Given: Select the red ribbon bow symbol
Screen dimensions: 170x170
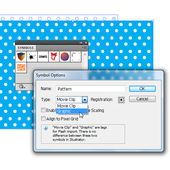Looking at the screenshot, I should click(54, 56).
